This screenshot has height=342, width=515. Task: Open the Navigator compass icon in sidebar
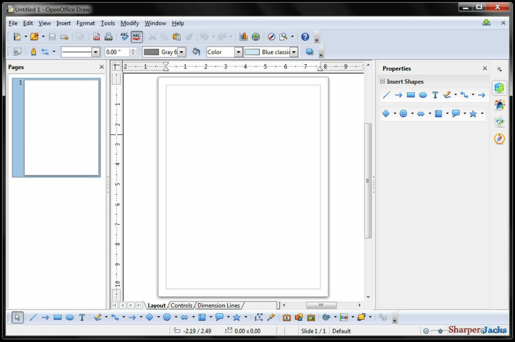coord(499,138)
